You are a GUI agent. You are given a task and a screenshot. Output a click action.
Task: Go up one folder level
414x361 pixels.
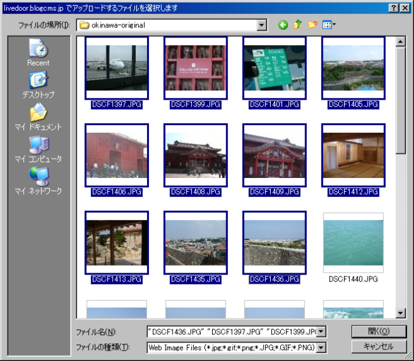297,25
